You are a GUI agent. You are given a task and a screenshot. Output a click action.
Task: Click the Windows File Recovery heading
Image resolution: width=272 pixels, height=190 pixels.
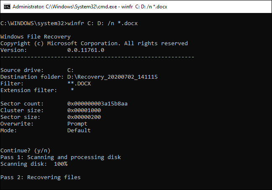coord(36,37)
